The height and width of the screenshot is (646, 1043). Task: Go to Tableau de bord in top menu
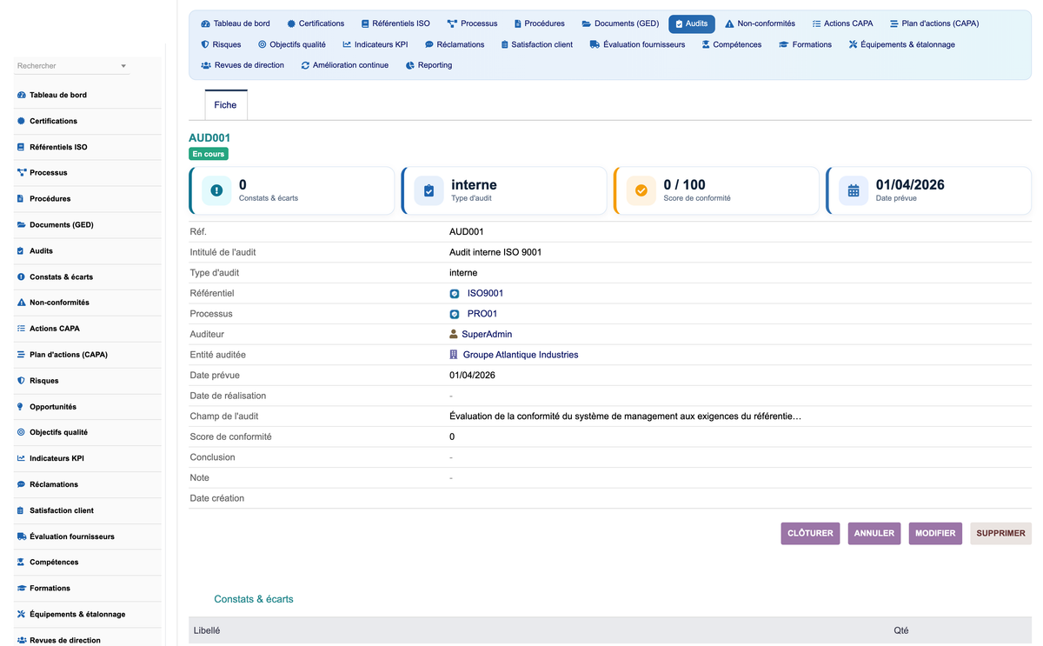coord(236,23)
